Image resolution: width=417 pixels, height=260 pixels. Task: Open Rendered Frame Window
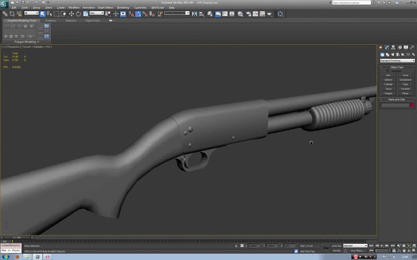pos(255,14)
